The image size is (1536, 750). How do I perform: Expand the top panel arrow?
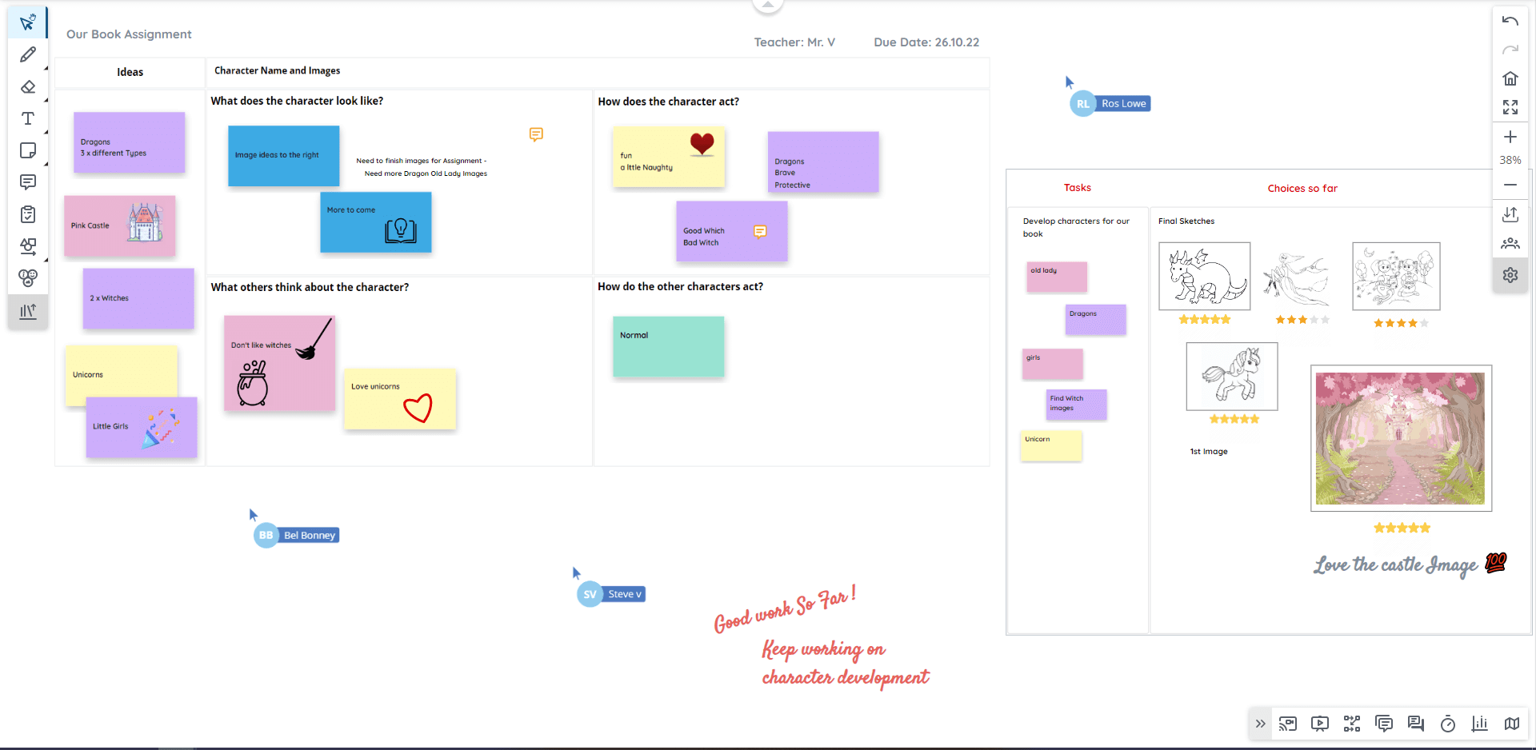pos(767,6)
